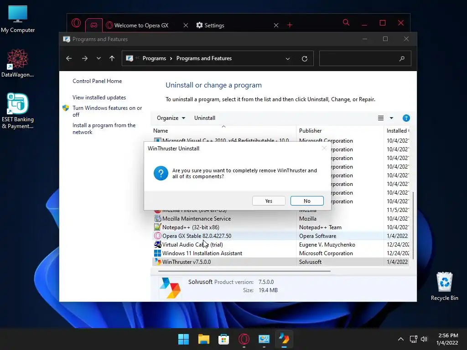Sort by the Installed On column header
Image resolution: width=467 pixels, height=350 pixels.
click(x=397, y=130)
